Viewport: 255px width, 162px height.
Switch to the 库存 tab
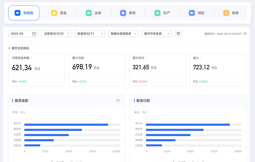point(132,13)
